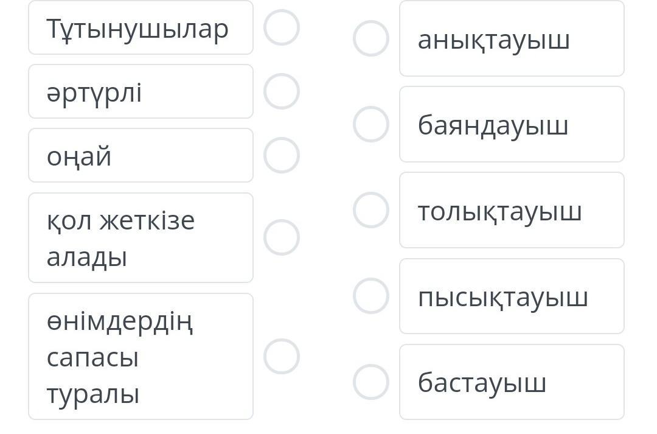Screen dimensions: 657x434
Task: Click the әртүрлі word card
Action: point(141,92)
